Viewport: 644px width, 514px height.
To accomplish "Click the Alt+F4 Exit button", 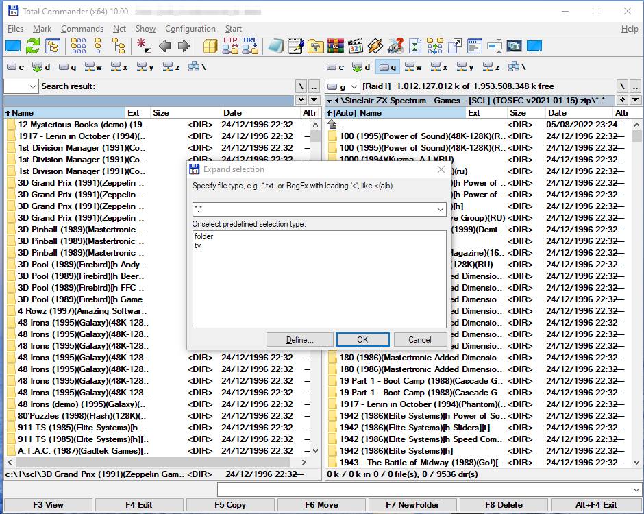I will (595, 505).
